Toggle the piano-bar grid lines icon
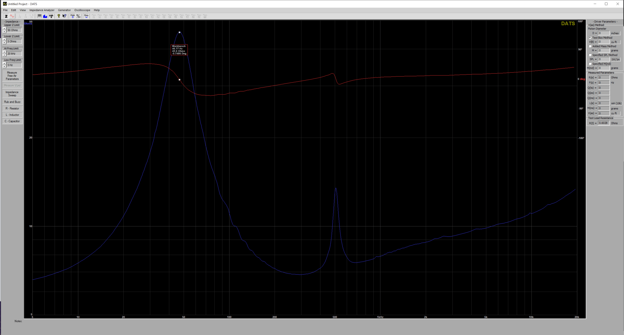This screenshot has width=624, height=335. (x=39, y=16)
